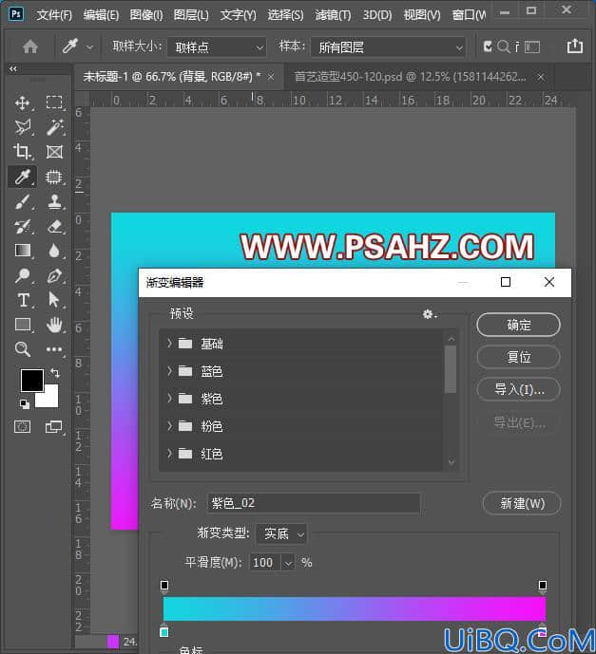Screen dimensions: 596x654
Task: Expand the 粉色 preset folder
Action: (169, 425)
